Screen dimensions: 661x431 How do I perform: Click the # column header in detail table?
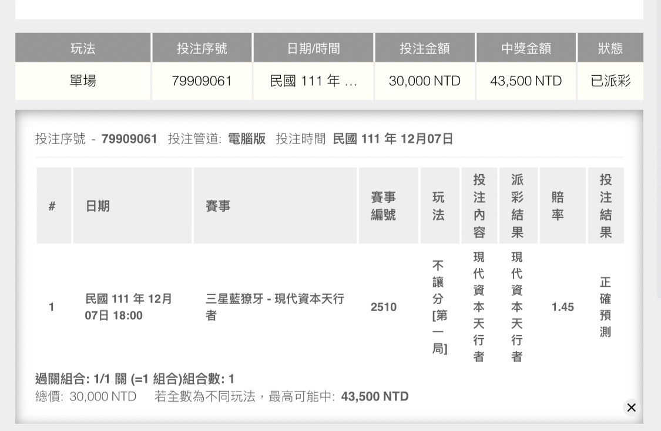click(x=53, y=205)
